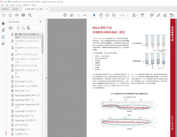This screenshot has height=137, width=177.
Task: Open the View menu
Action: pos(12,5)
